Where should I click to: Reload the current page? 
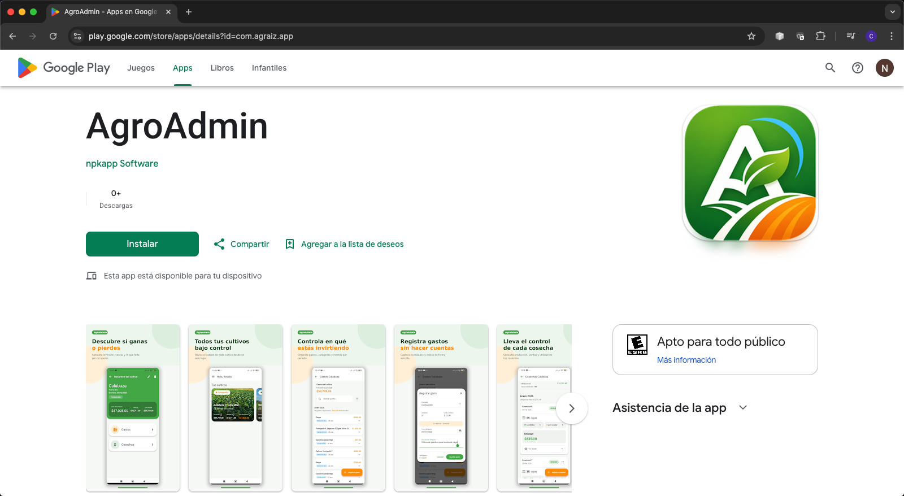(x=53, y=36)
